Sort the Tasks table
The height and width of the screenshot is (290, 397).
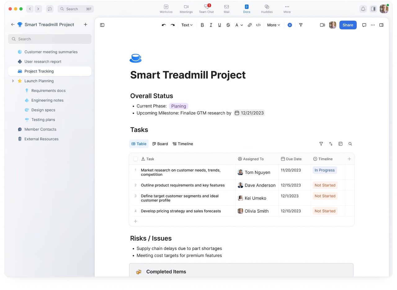(331, 144)
